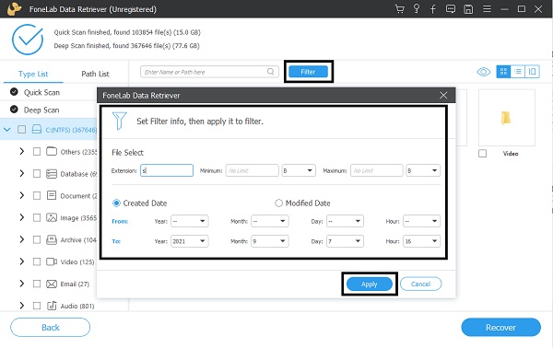
Task: Click the Video camera type icon
Action: pos(52,261)
